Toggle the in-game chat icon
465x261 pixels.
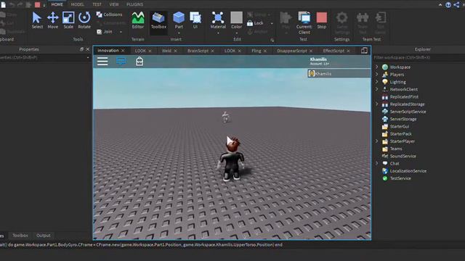pos(121,61)
